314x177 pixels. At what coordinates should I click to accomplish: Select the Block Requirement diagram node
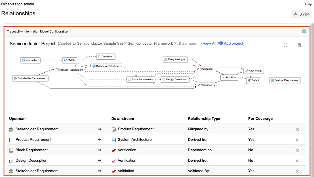tap(141, 79)
